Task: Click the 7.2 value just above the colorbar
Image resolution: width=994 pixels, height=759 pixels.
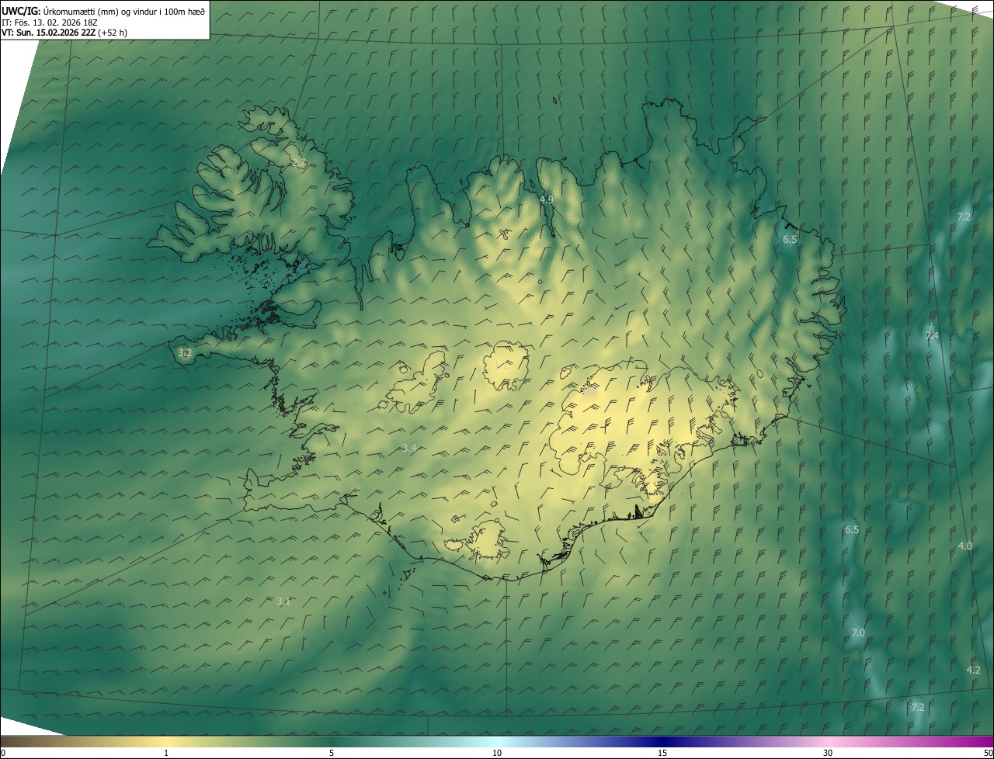Action: (918, 707)
